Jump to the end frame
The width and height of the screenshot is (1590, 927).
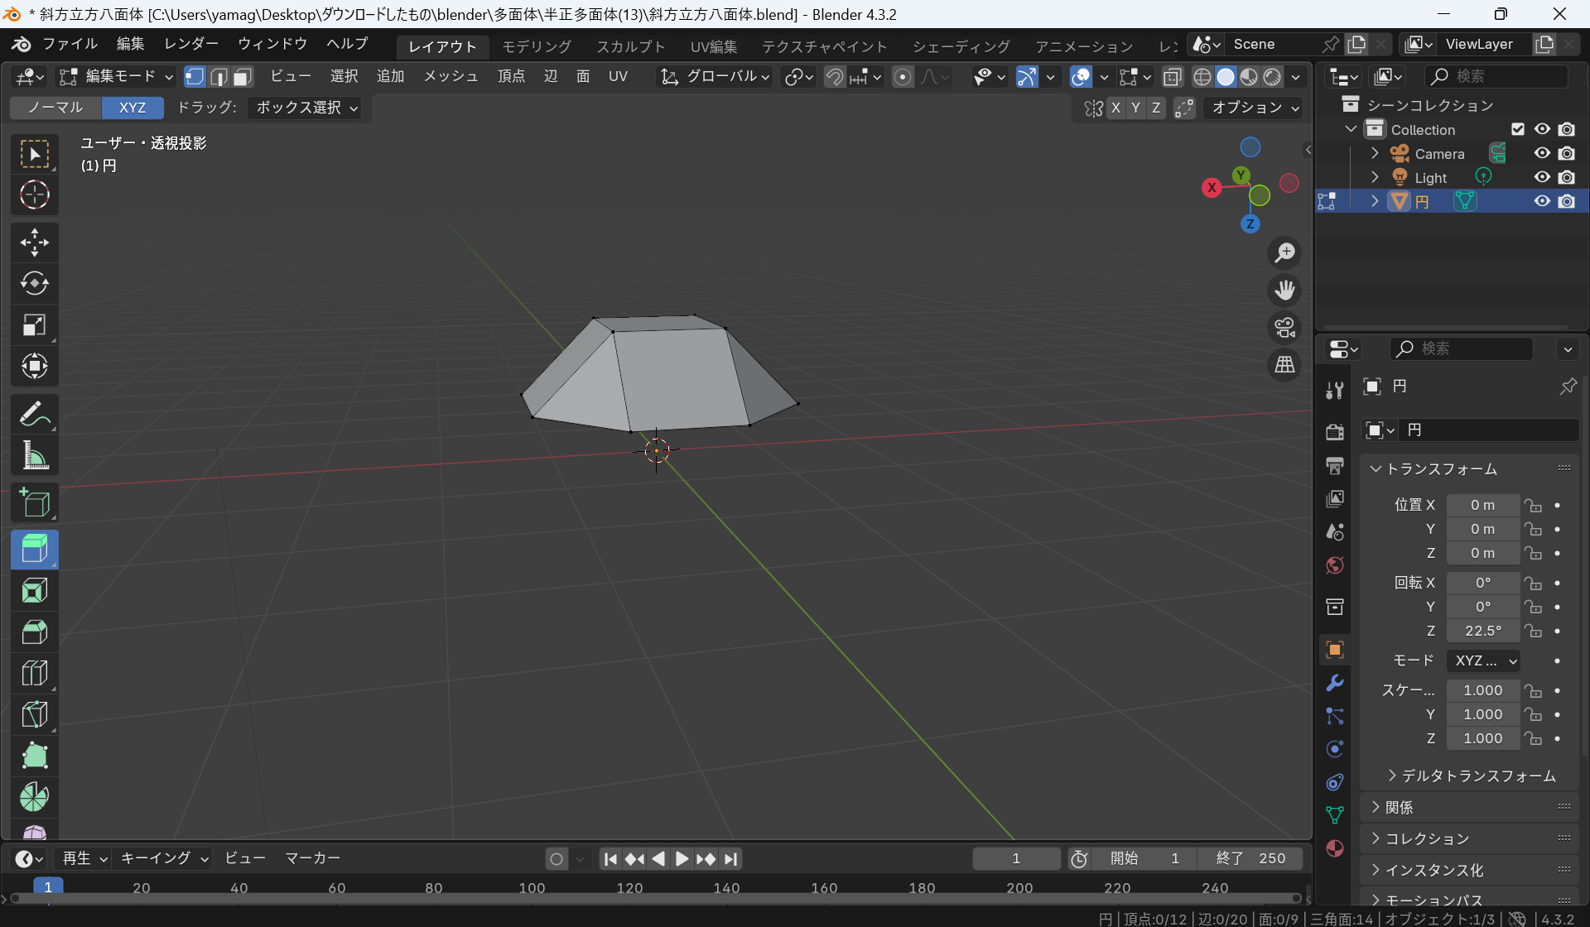coord(730,859)
